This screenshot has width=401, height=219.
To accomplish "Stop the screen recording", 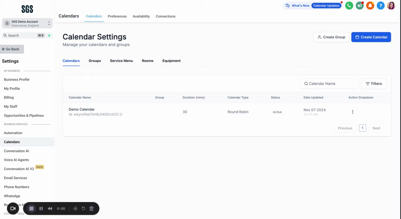I will point(31,208).
